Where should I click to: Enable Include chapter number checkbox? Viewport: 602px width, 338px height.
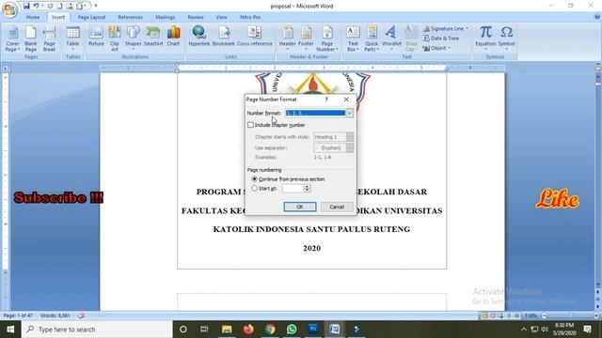coord(251,125)
